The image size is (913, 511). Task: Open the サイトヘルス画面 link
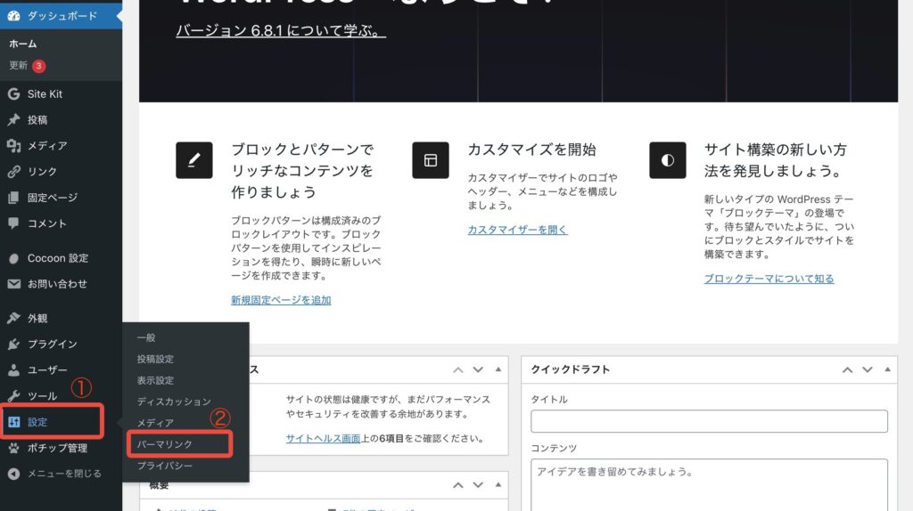pyautogui.click(x=323, y=438)
